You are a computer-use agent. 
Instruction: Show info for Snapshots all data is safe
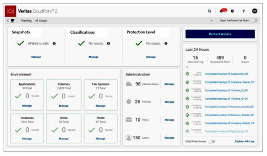54,44
